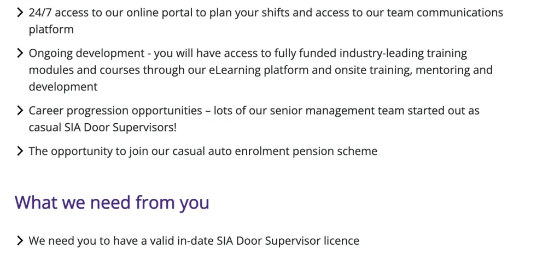Click the chevron bullet beside pension scheme opportunity

click(x=20, y=151)
